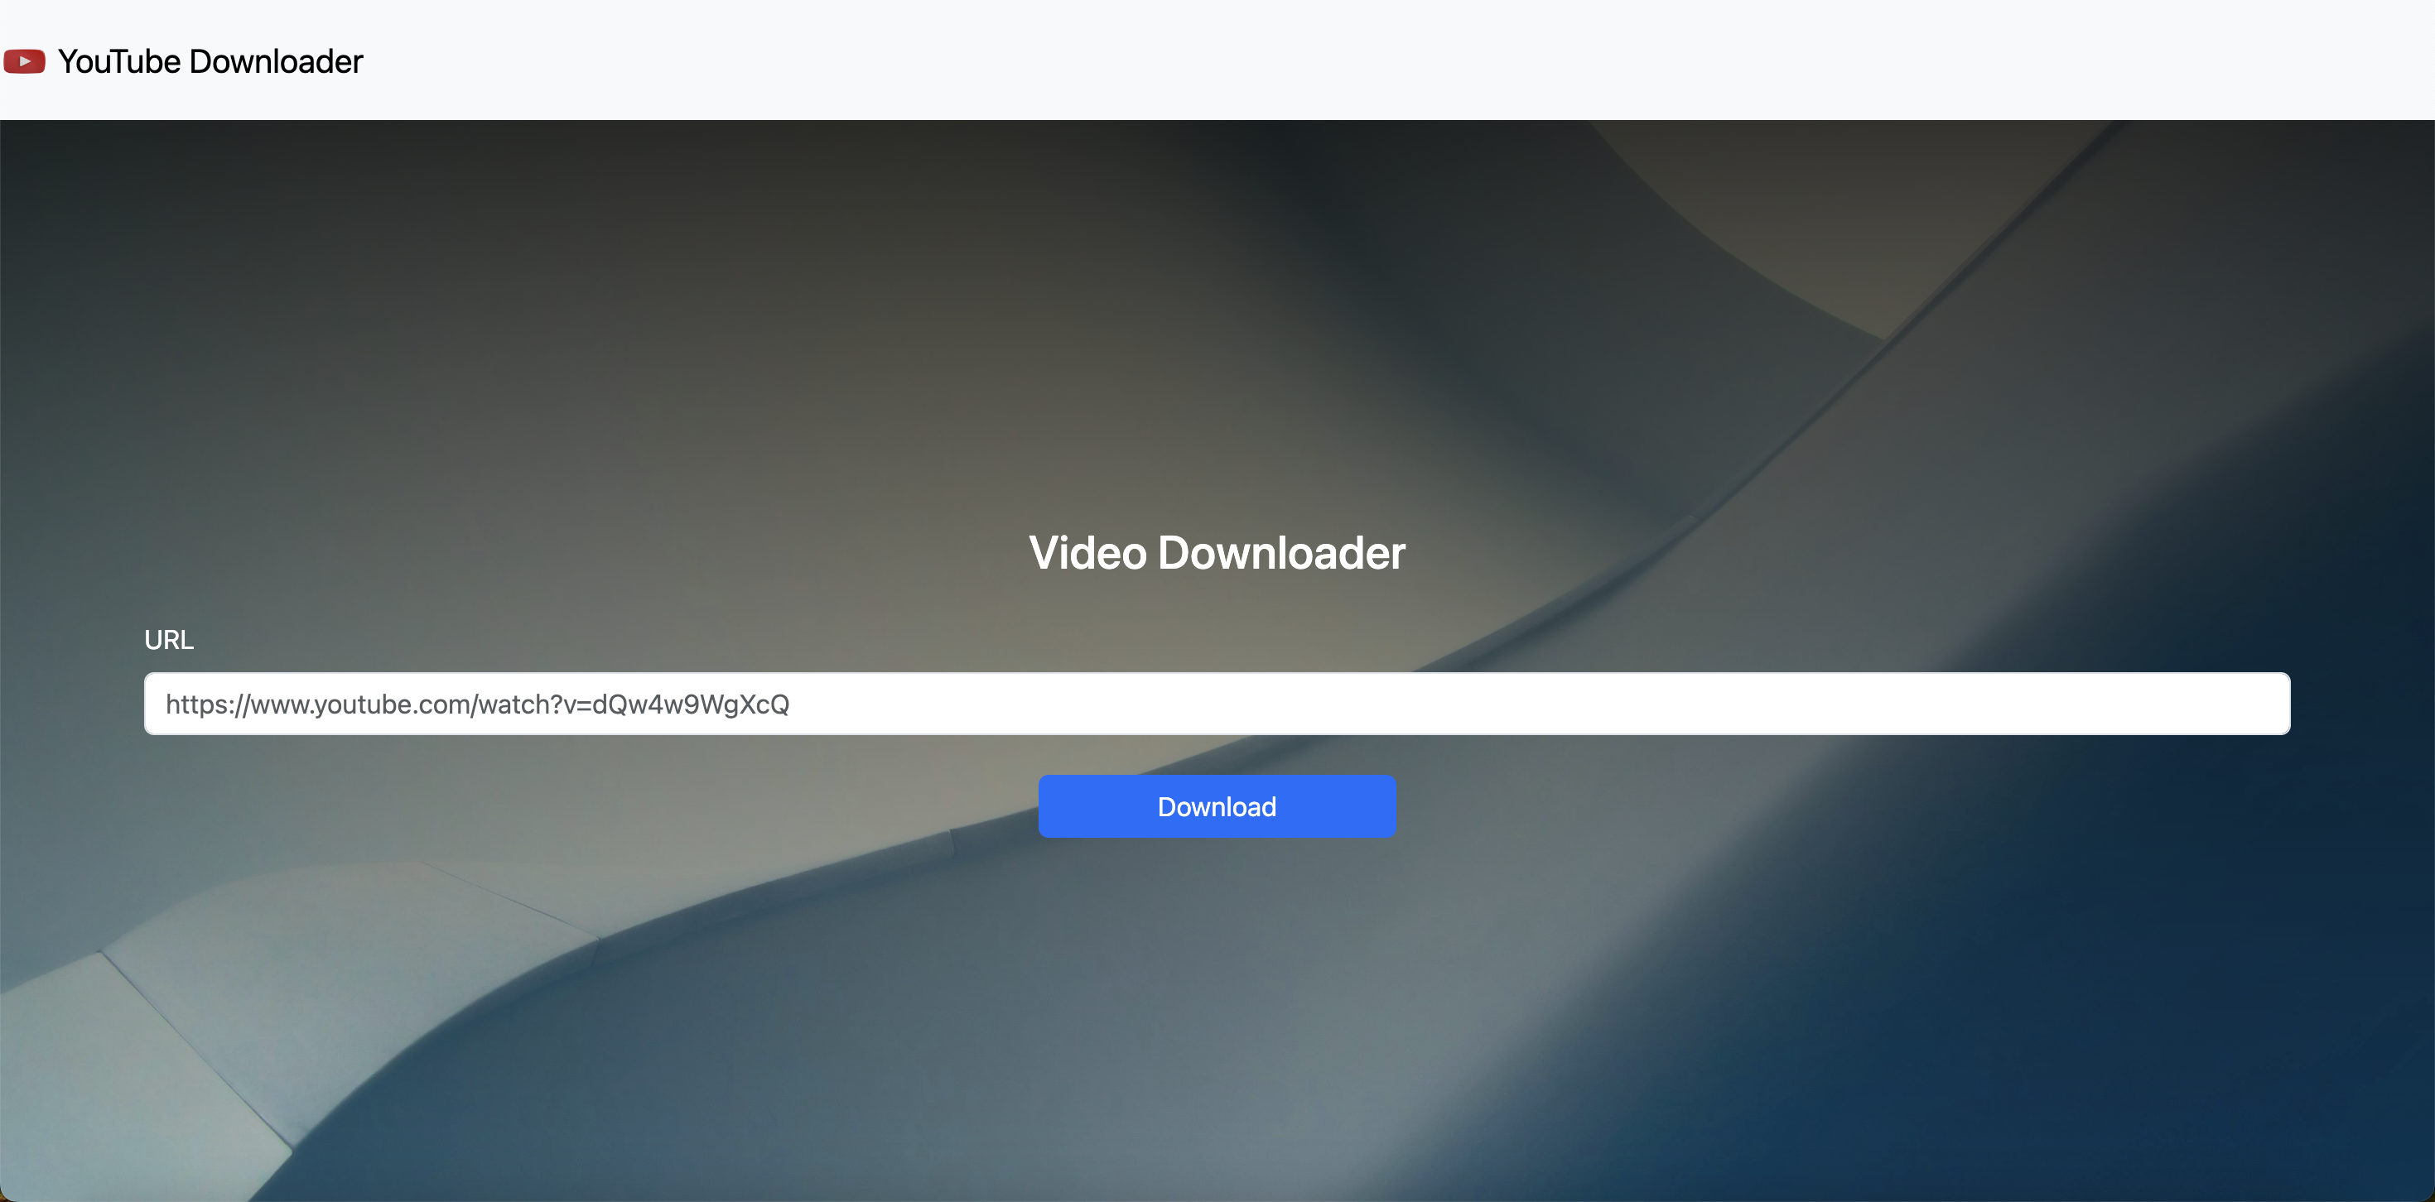This screenshot has width=2435, height=1202.
Task: Click the word Downloader in header title
Action: click(275, 61)
